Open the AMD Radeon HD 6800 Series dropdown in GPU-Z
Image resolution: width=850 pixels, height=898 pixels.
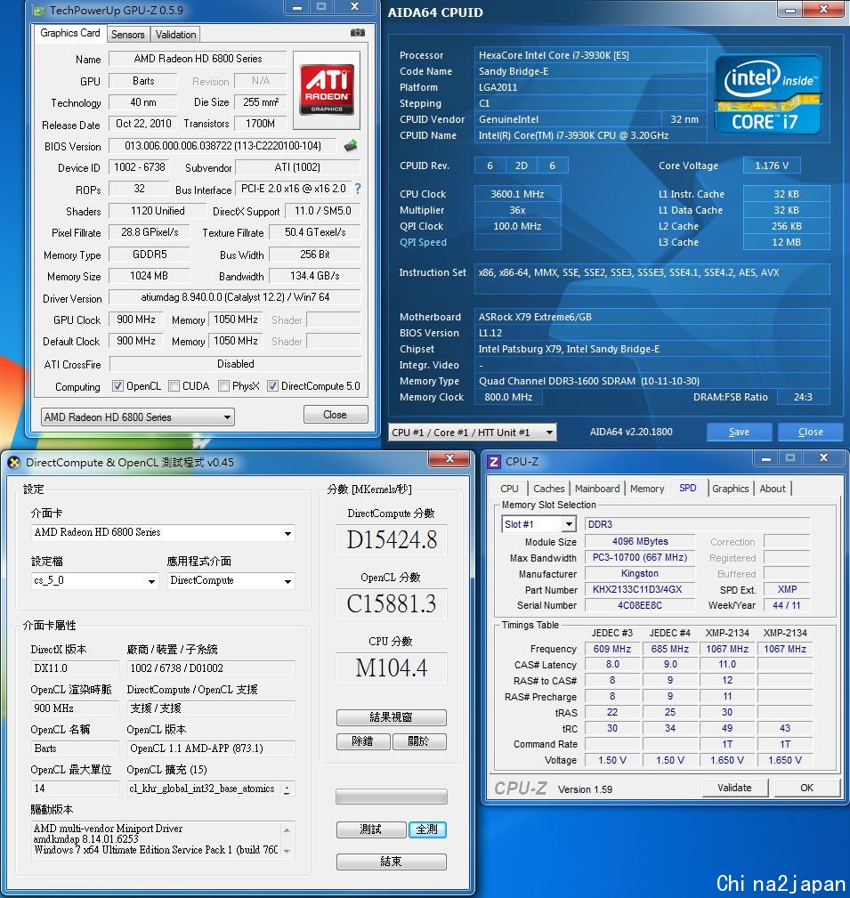pyautogui.click(x=137, y=417)
